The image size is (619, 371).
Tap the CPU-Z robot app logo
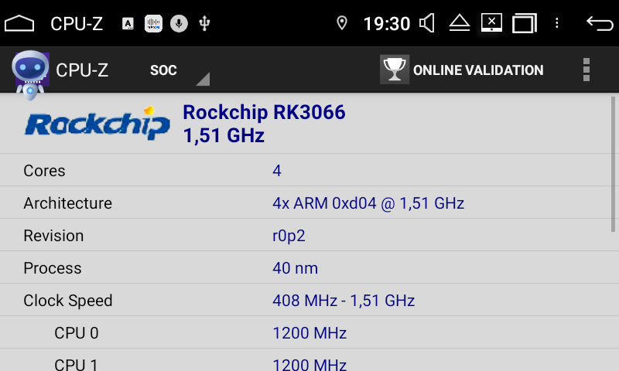point(30,74)
